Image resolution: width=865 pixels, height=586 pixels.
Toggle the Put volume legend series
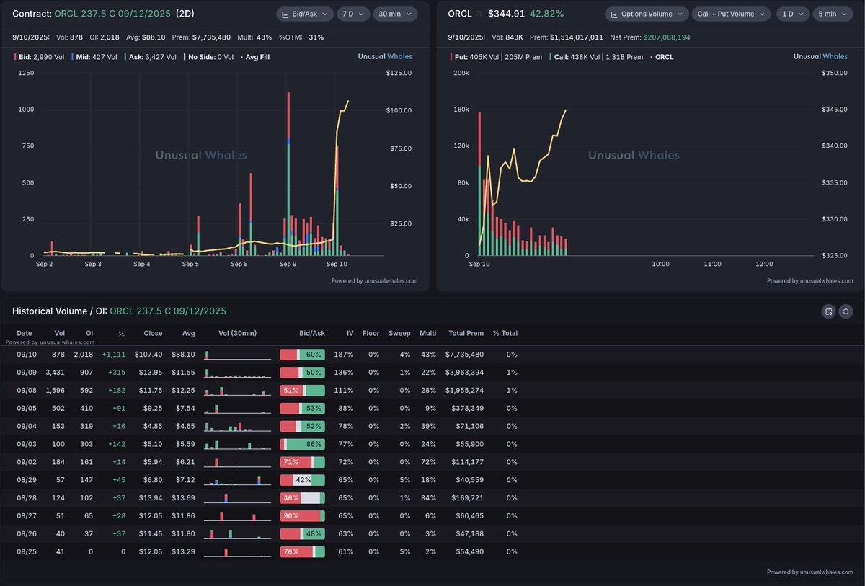[495, 56]
